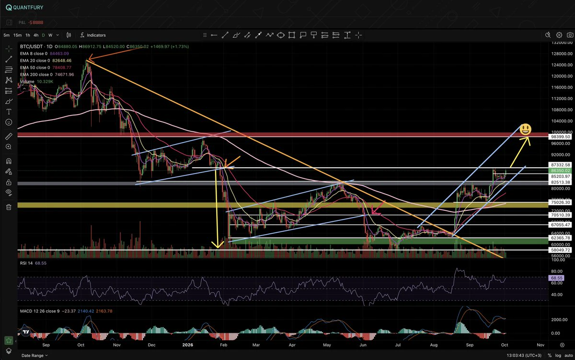Viewport: 575px width, 360px height.
Task: Select the daily D timeframe
Action: pyautogui.click(x=44, y=35)
